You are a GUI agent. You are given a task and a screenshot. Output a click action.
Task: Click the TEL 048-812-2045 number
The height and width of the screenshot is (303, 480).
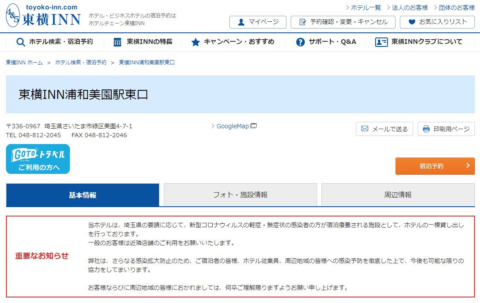click(33, 135)
